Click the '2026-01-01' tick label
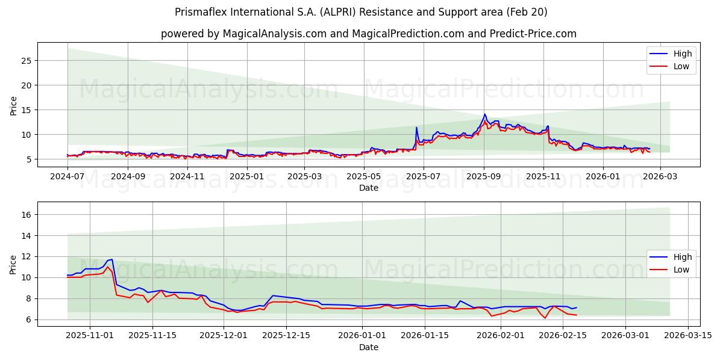Image resolution: width=723 pixels, height=361 pixels. [362, 336]
